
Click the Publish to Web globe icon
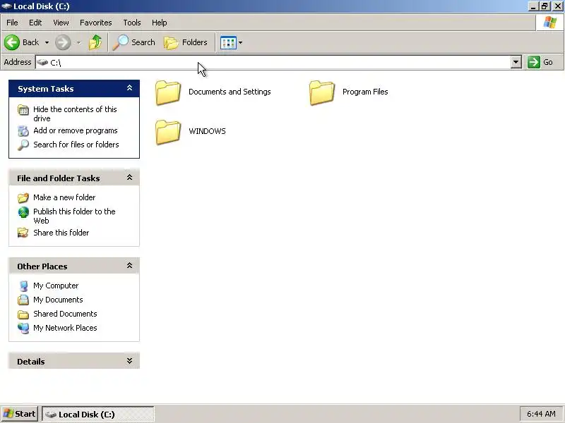tap(23, 212)
